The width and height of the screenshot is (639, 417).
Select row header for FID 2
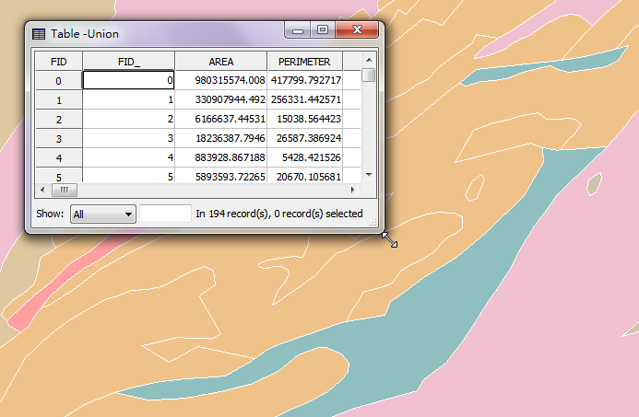pyautogui.click(x=59, y=119)
